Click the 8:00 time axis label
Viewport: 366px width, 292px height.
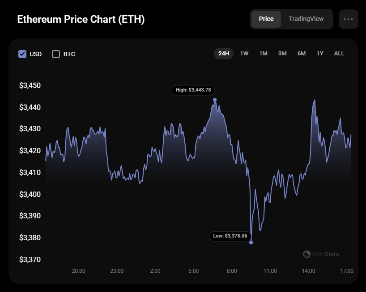tap(232, 271)
